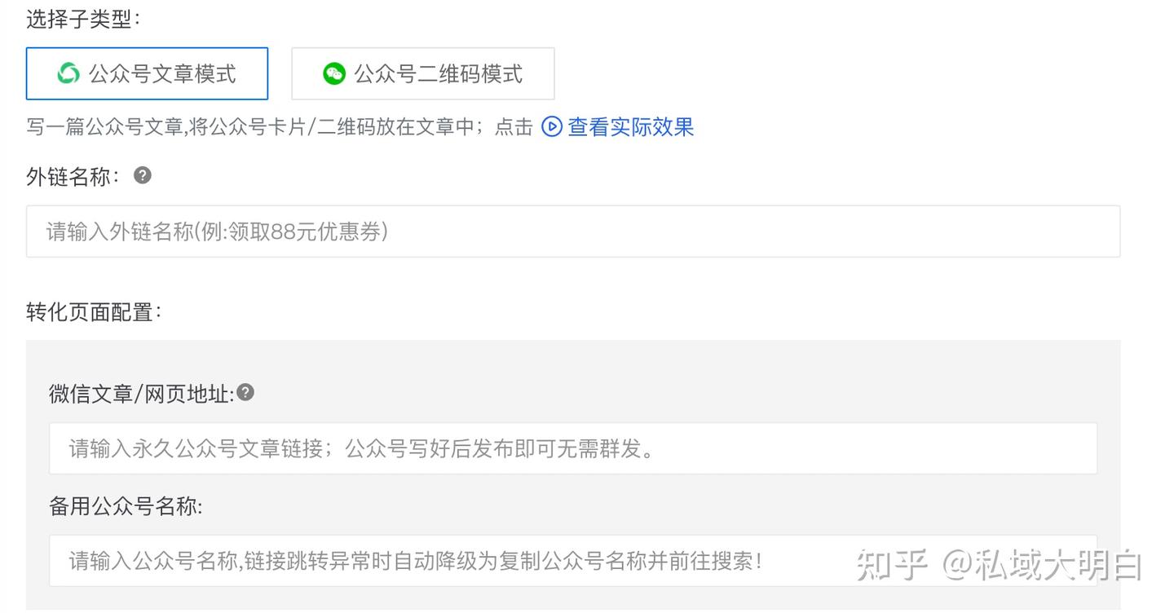Image resolution: width=1174 pixels, height=613 pixels.
Task: Click the 选择子类型 label
Action: pos(83,20)
